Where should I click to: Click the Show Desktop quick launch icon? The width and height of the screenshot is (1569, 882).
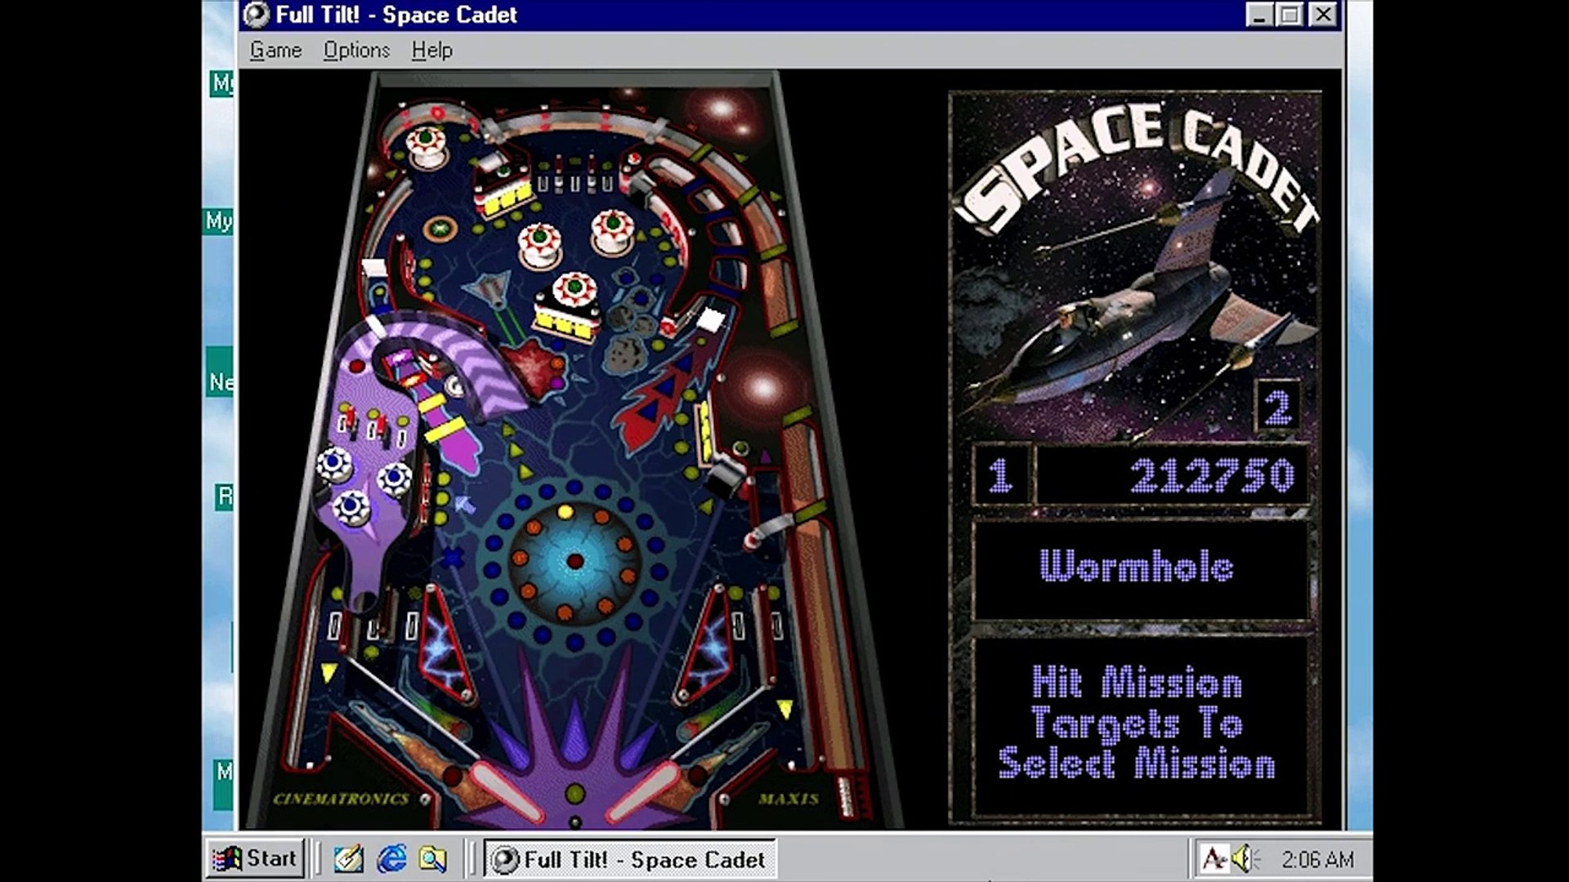(349, 858)
